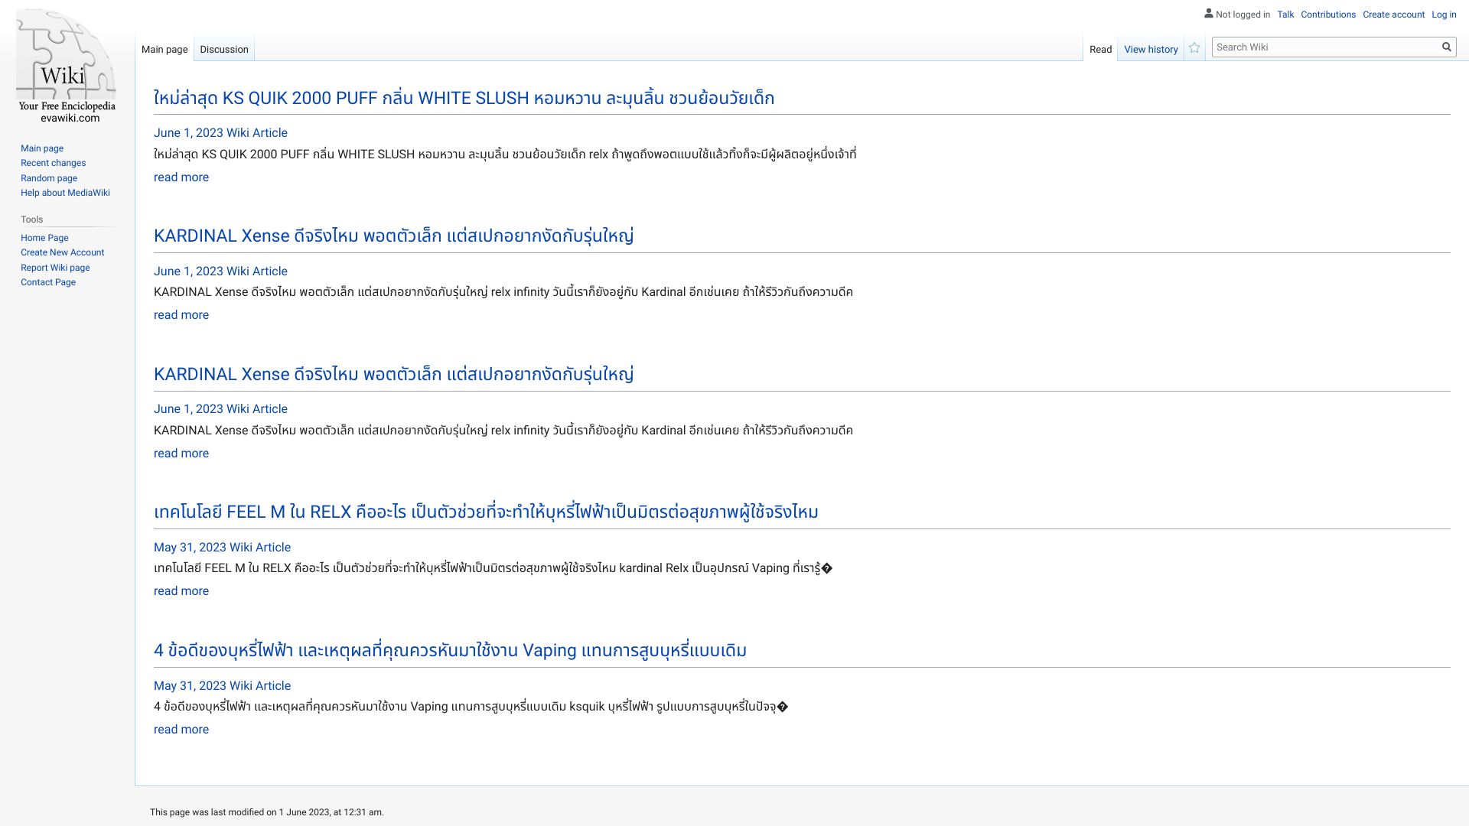Go to Main page in sidebar

[42, 148]
